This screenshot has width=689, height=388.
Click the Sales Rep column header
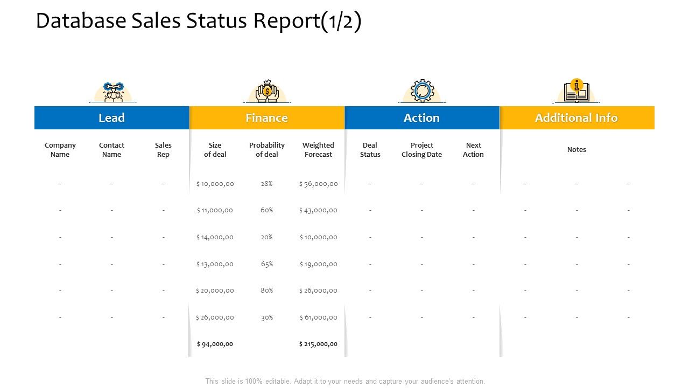point(163,150)
